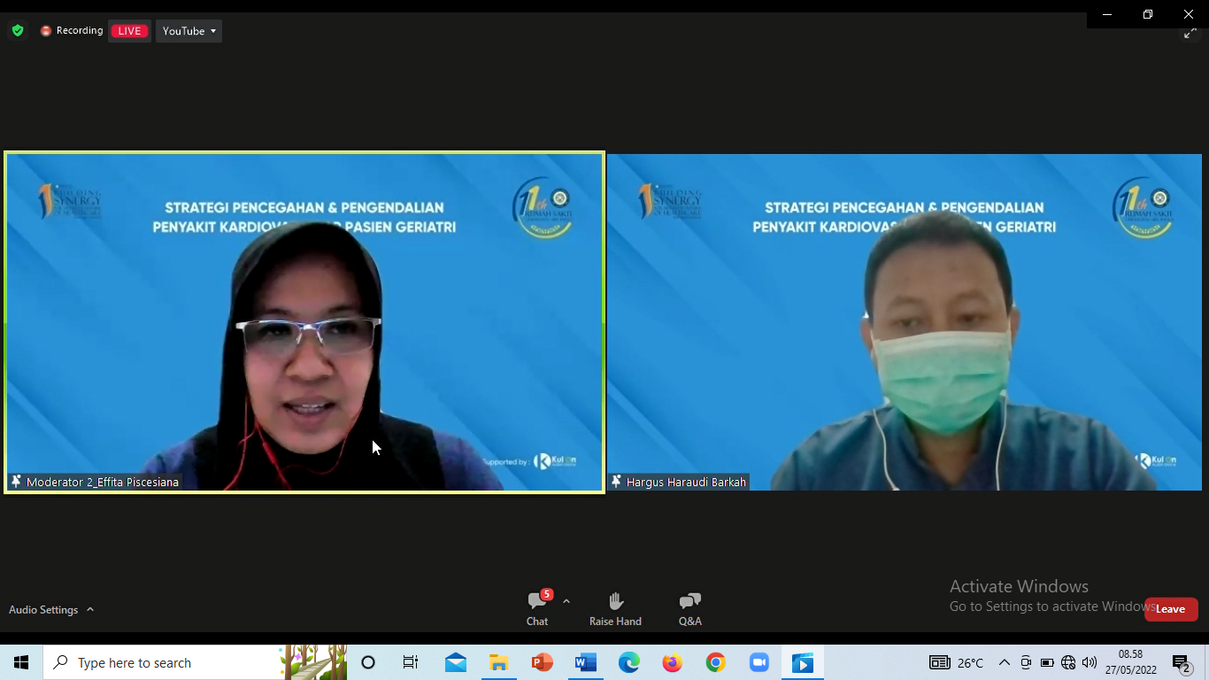Open PowerPoint from the taskbar

pos(542,662)
